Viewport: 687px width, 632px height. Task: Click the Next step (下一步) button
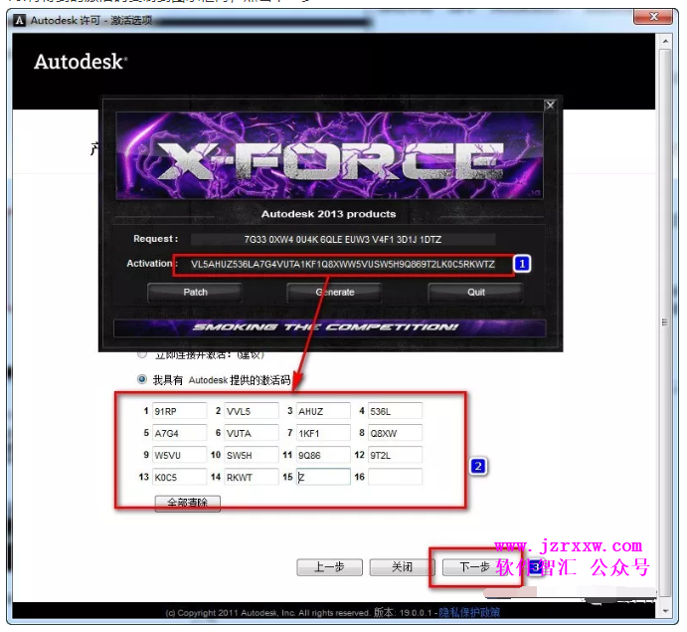tap(475, 567)
